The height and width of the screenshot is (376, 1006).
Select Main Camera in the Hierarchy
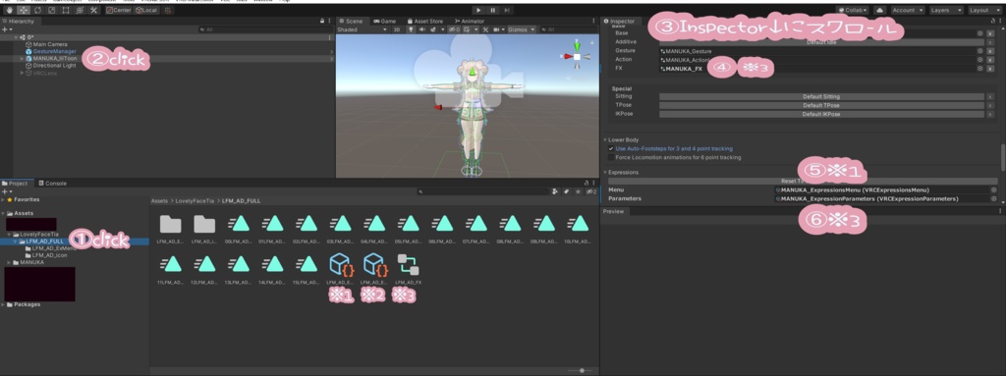pyautogui.click(x=50, y=44)
